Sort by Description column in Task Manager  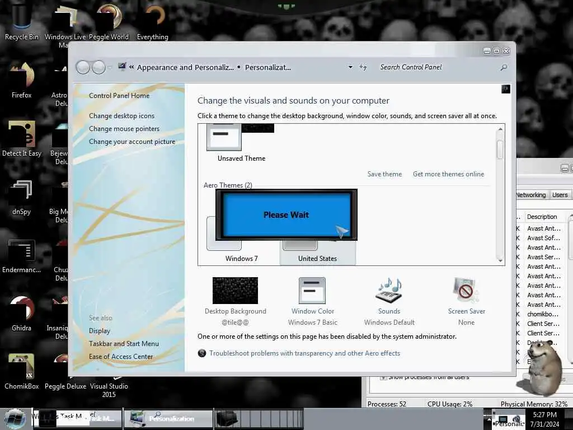(542, 217)
